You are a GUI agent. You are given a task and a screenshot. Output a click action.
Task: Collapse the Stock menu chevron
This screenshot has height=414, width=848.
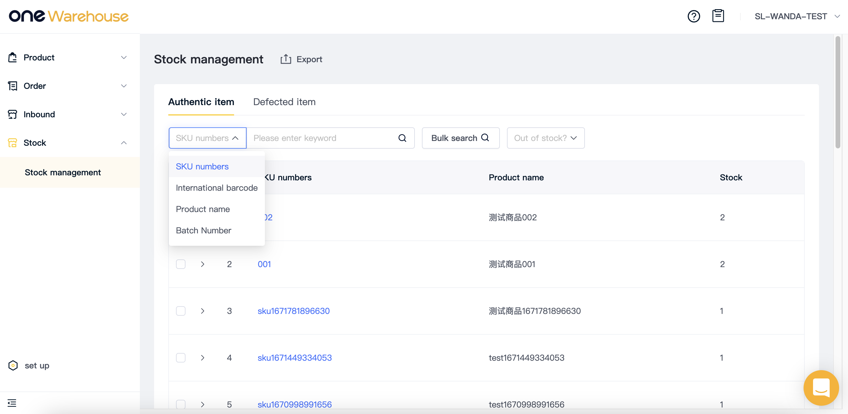124,143
